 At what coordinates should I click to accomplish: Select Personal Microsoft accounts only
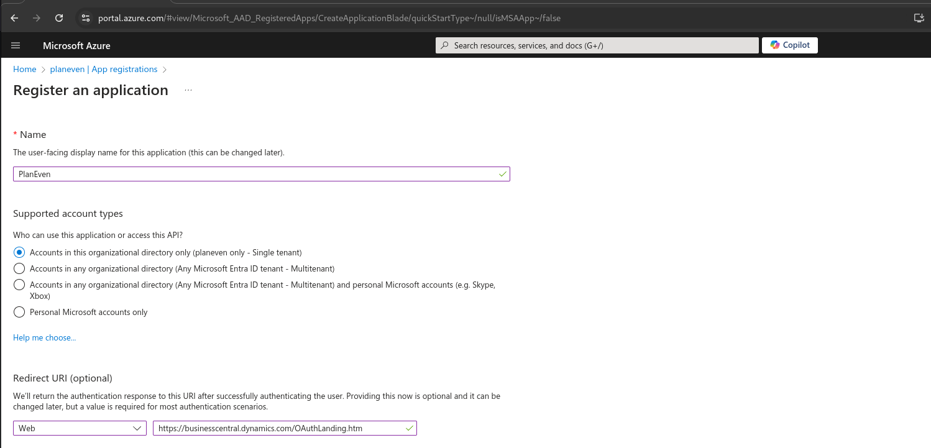[x=19, y=312]
